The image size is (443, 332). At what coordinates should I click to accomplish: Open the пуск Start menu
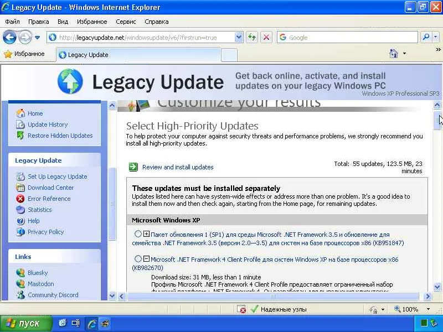coord(26,323)
